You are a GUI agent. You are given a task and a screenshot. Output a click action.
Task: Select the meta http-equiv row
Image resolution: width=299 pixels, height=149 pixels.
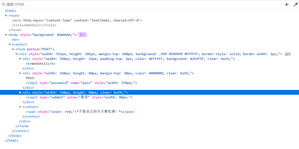coord(149,20)
